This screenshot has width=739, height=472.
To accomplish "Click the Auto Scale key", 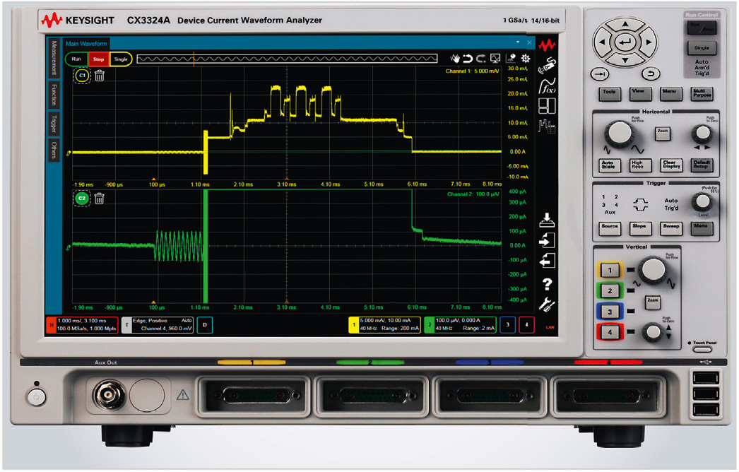I will (x=609, y=165).
